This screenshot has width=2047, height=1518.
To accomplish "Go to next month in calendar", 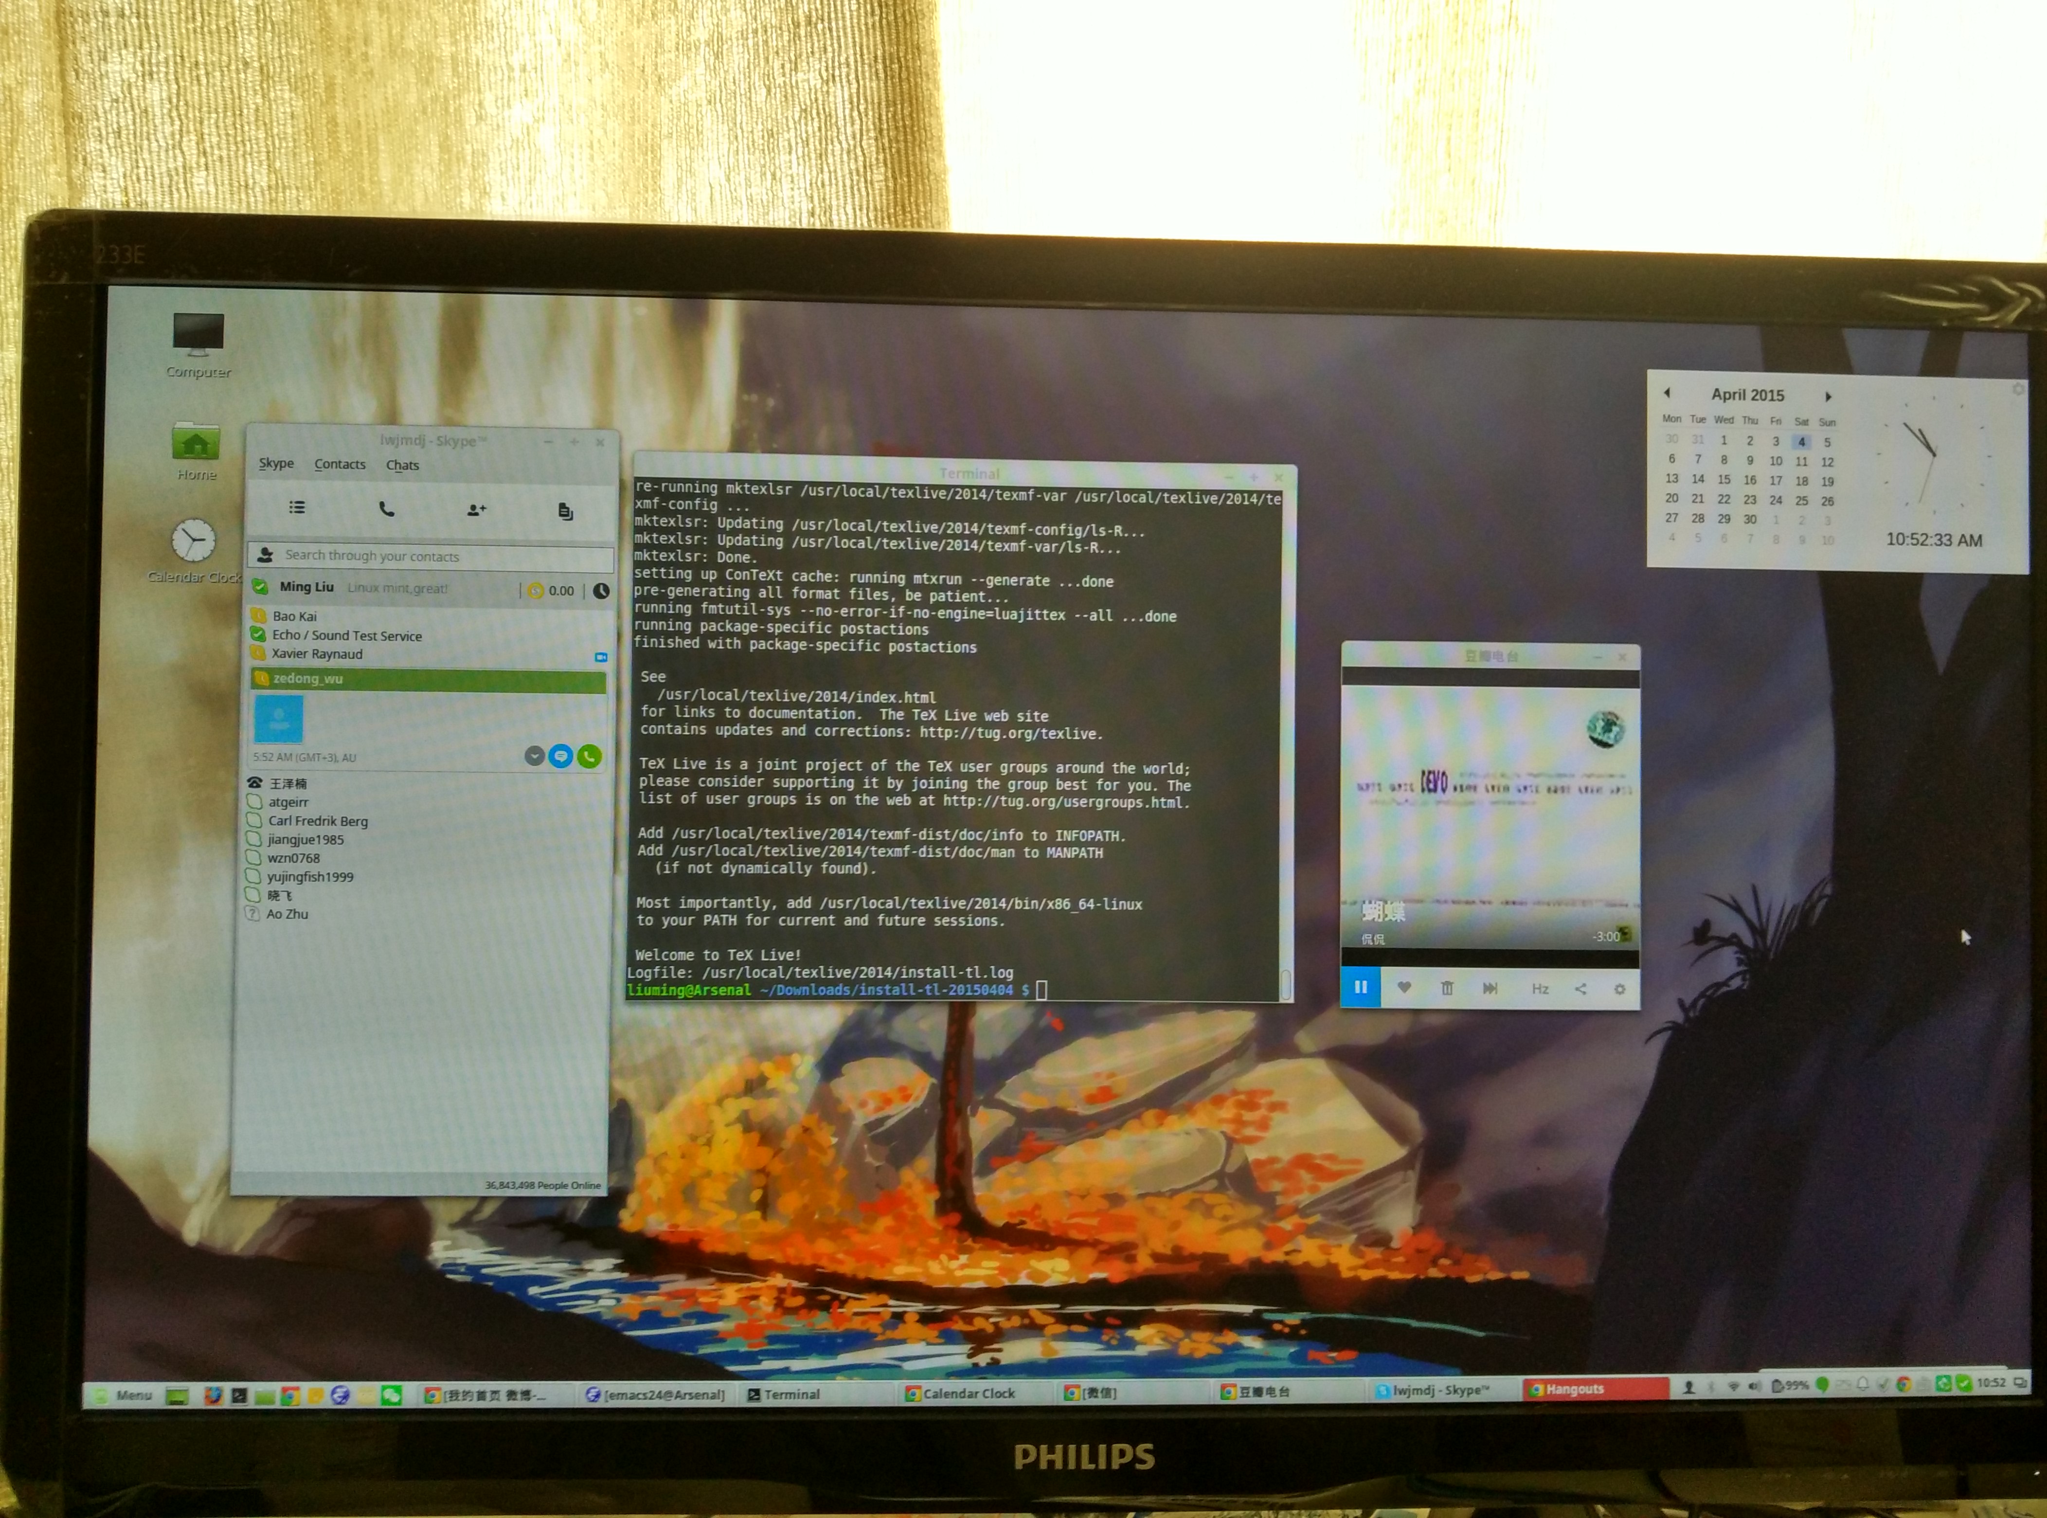I will click(x=1828, y=396).
